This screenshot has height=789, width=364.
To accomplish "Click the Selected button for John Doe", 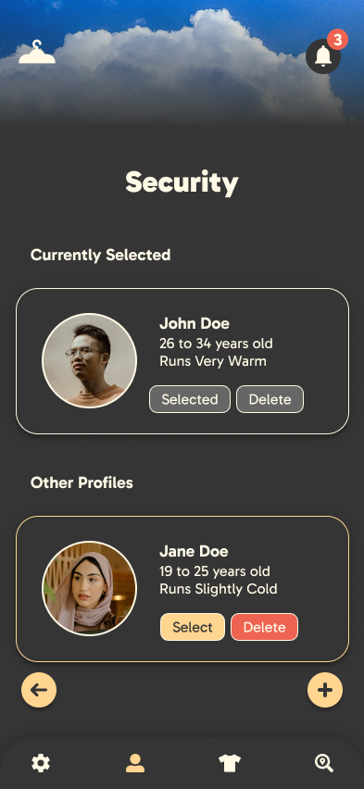I will pos(190,399).
